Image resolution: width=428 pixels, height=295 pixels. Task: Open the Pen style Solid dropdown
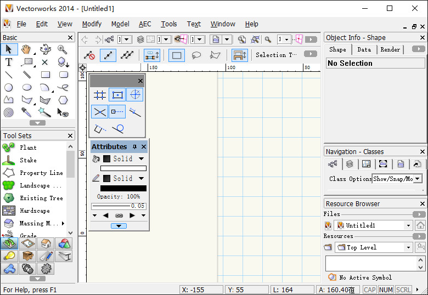pos(141,179)
